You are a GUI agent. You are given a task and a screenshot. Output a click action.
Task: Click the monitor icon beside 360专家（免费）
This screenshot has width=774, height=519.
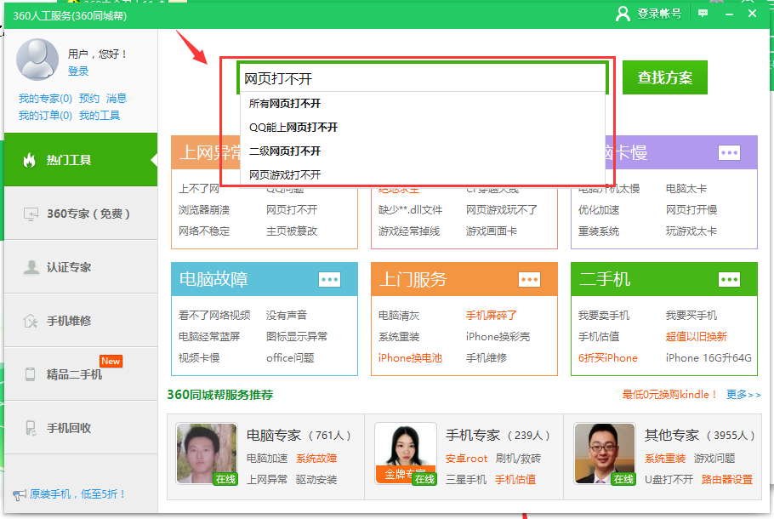point(30,215)
